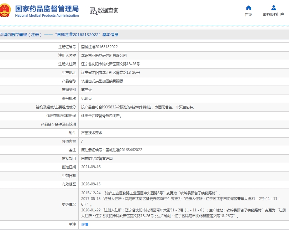Click the 生效日期 row label
The height and width of the screenshot is (231, 289).
69,176
